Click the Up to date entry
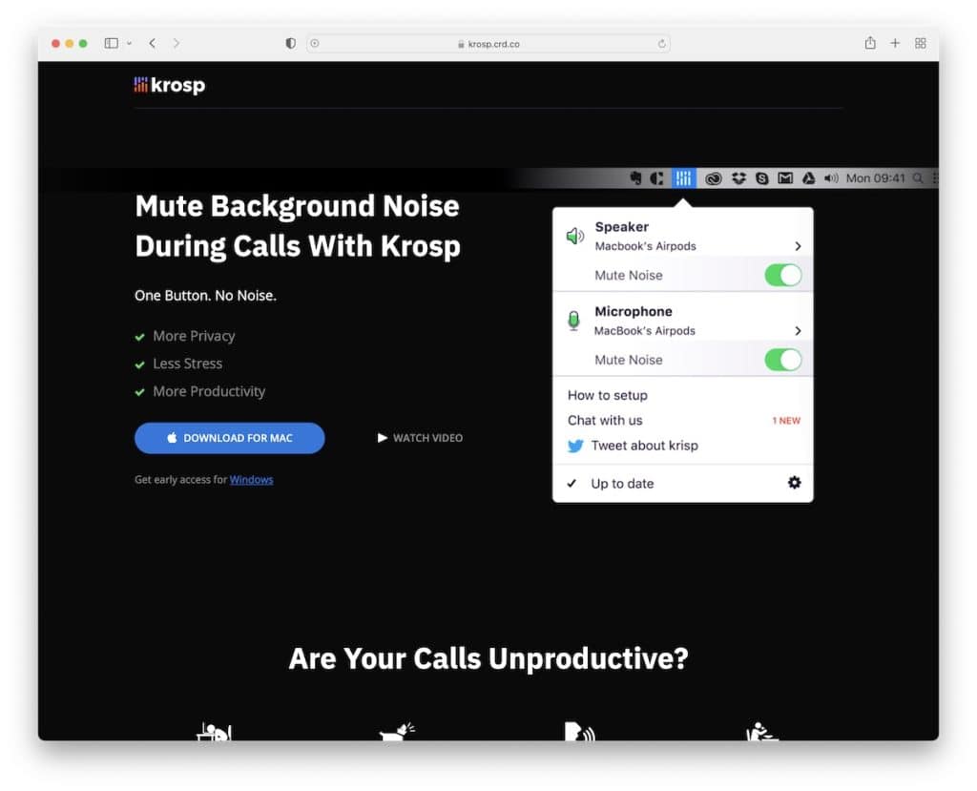Screen dimensions: 977x791 pyautogui.click(x=622, y=484)
